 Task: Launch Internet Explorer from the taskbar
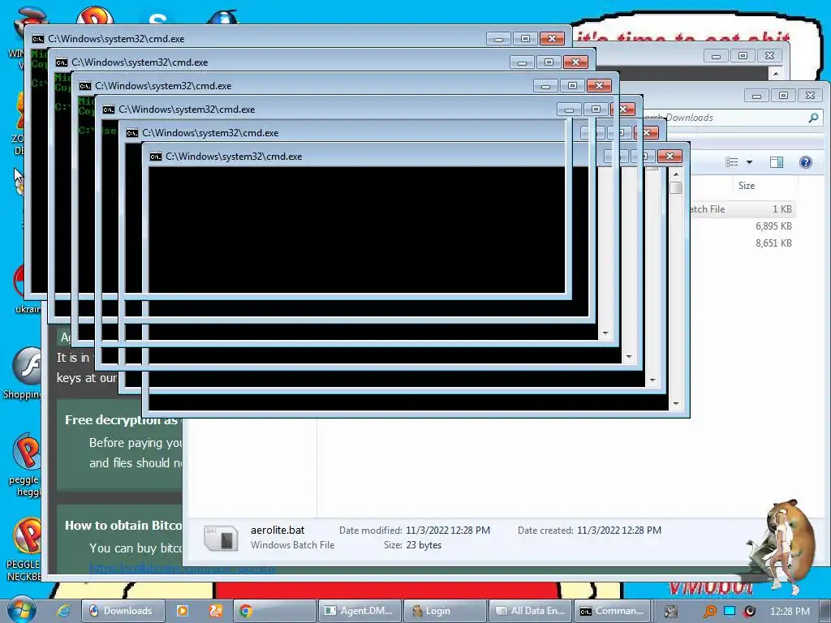click(63, 611)
